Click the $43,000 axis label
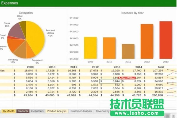The height and width of the screenshot is (118, 177). click(x=74, y=38)
